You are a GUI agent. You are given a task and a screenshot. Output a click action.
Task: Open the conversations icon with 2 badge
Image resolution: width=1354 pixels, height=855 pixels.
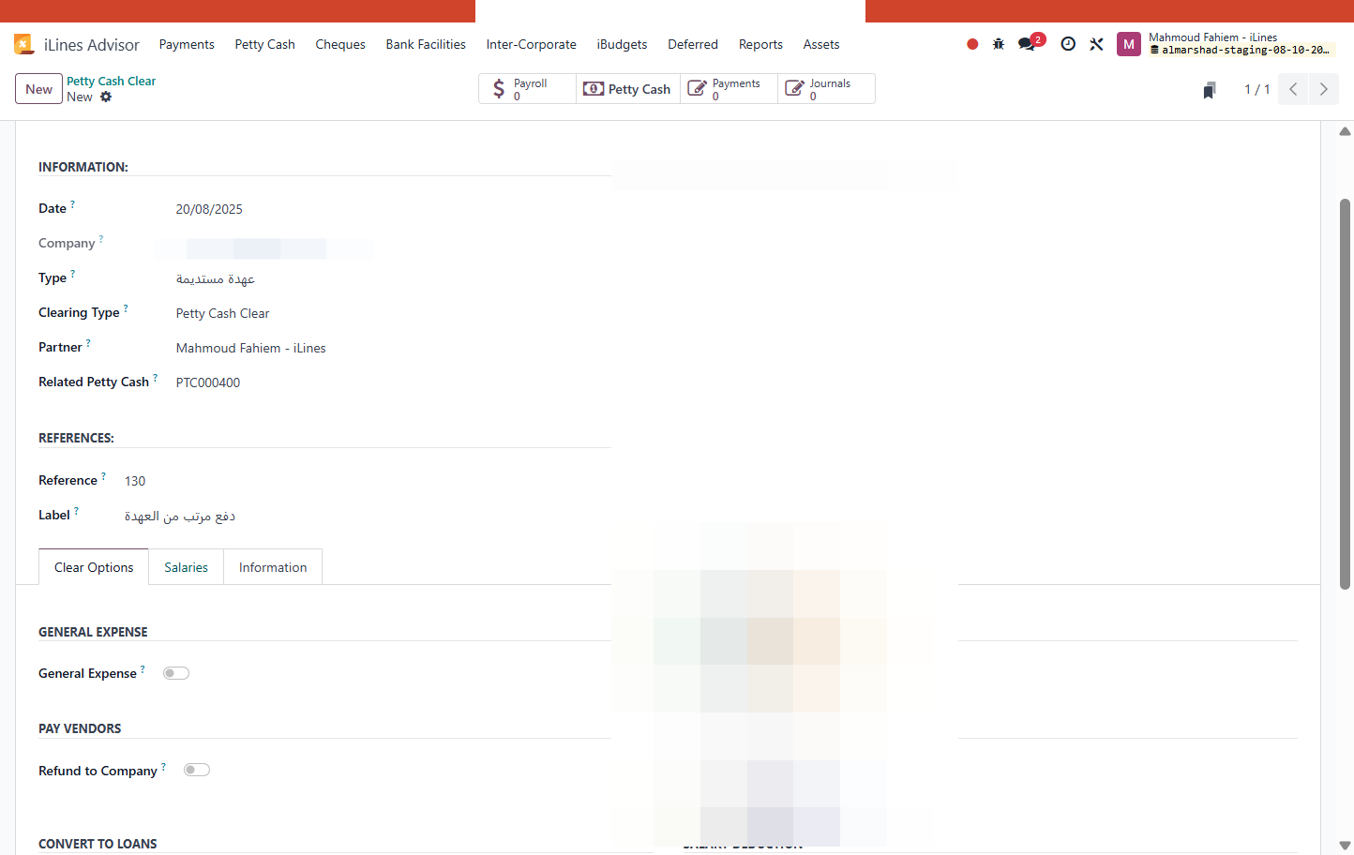(x=1031, y=43)
